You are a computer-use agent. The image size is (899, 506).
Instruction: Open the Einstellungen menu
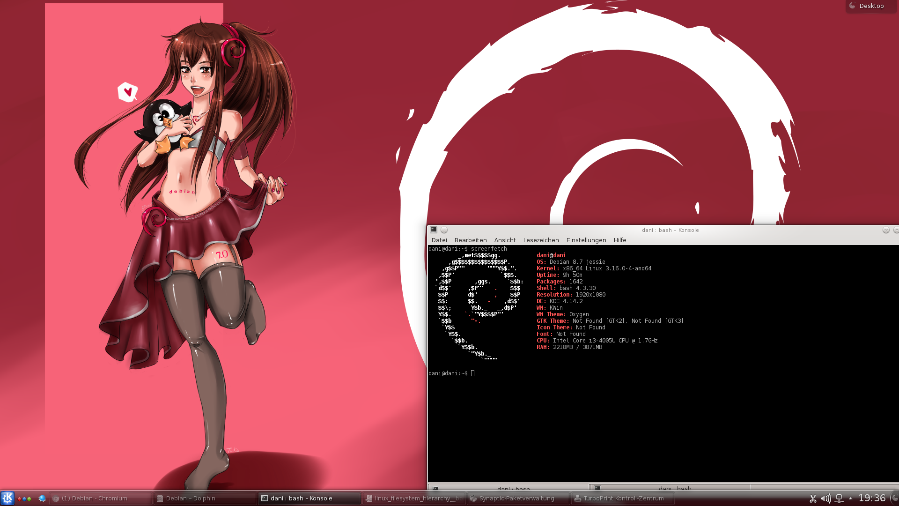pos(586,240)
